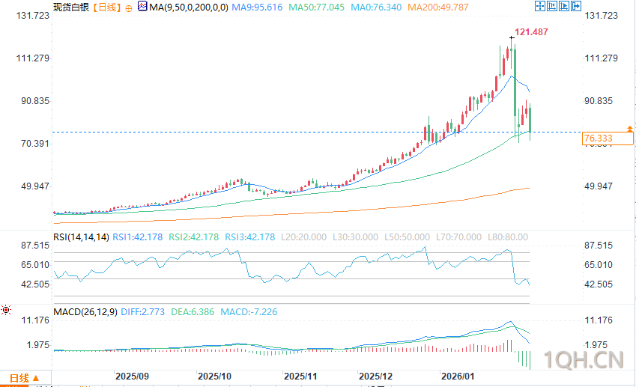The width and height of the screenshot is (636, 387).
Task: Click the left RSI axis 87.515 label
Action: point(35,246)
